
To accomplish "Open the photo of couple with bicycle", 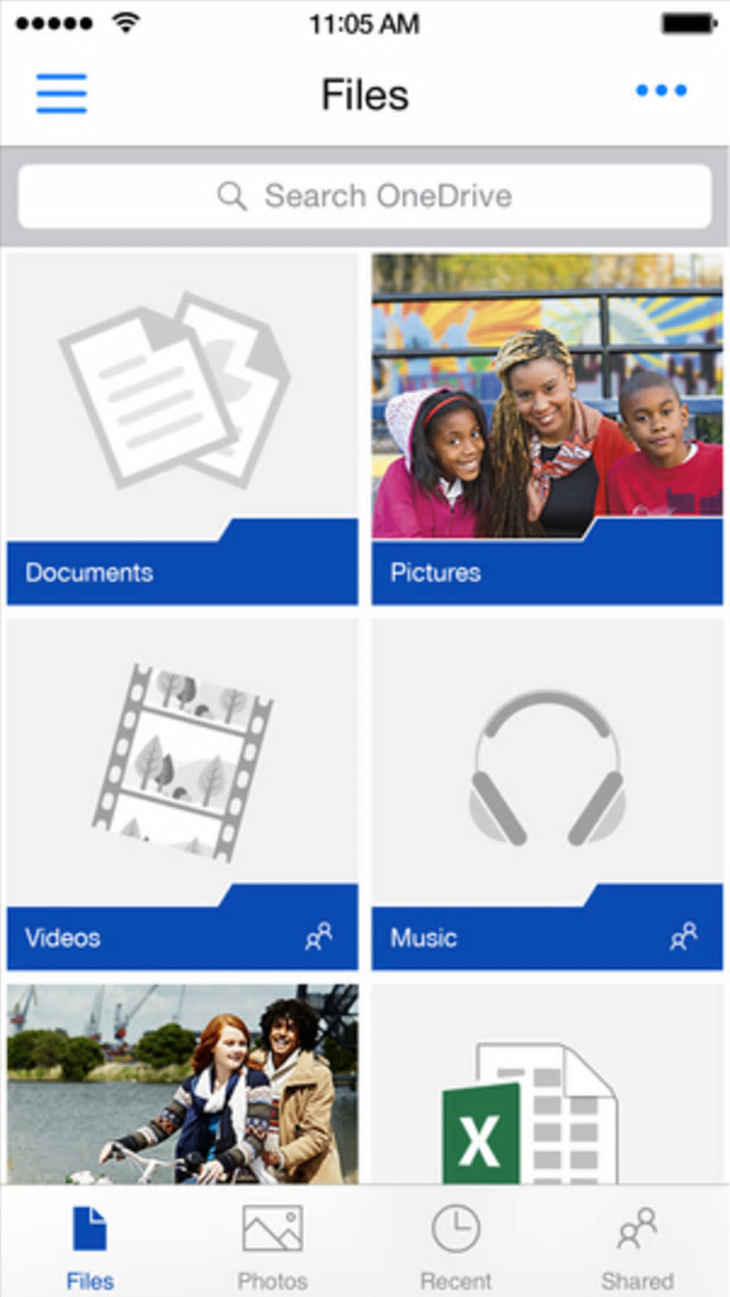I will pos(182,1084).
